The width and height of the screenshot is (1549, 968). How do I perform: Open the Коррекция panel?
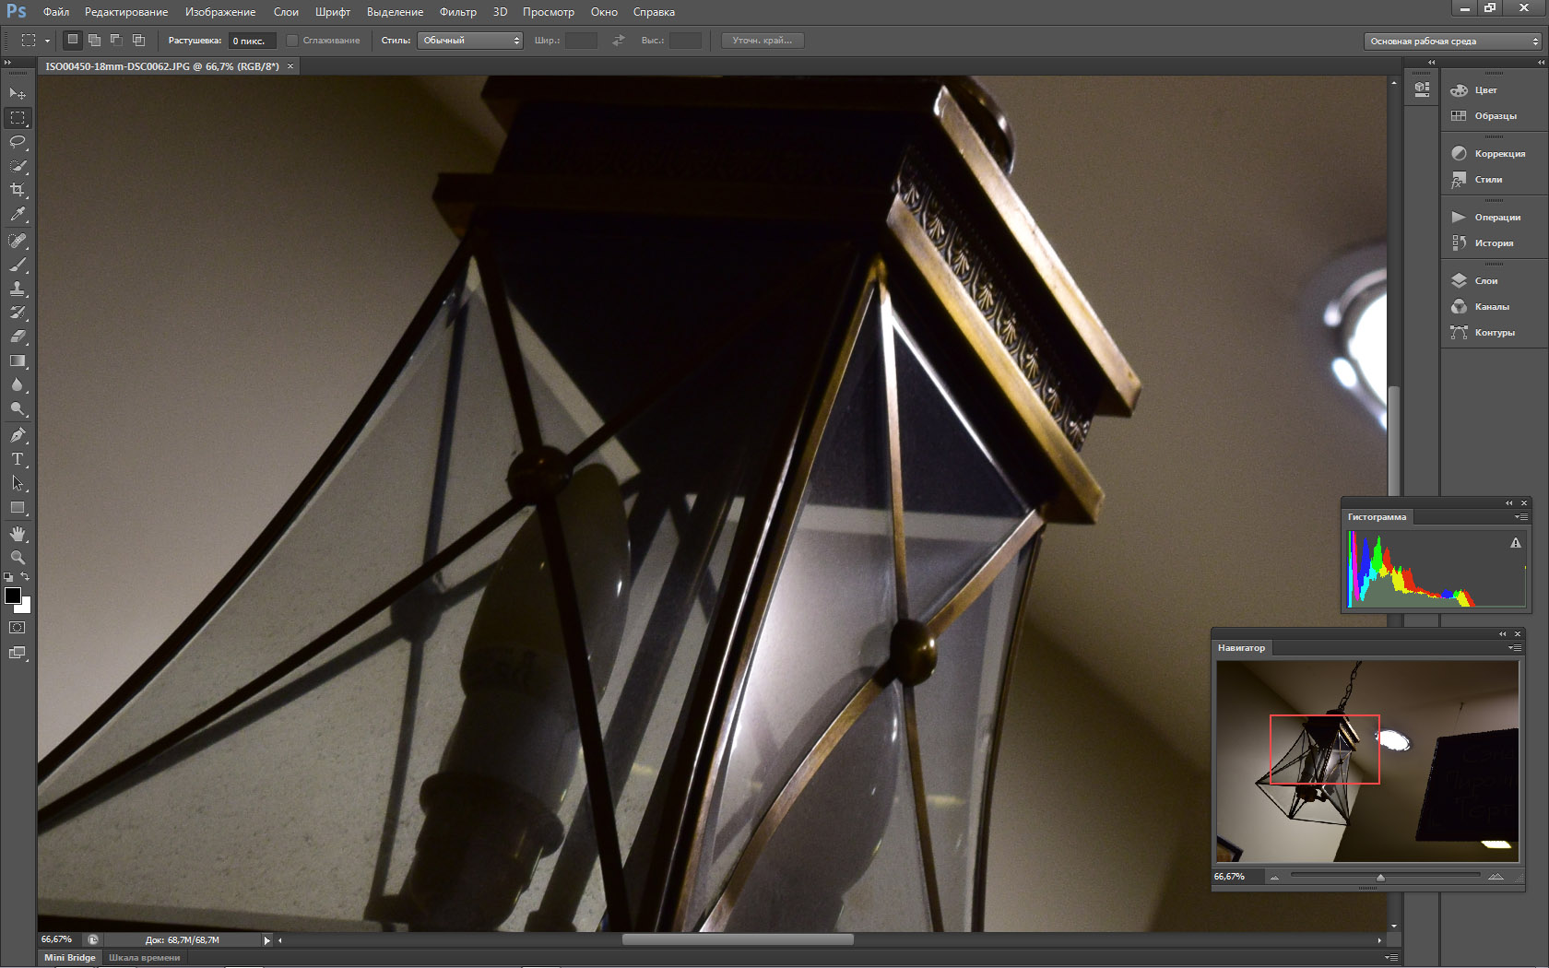(x=1500, y=153)
